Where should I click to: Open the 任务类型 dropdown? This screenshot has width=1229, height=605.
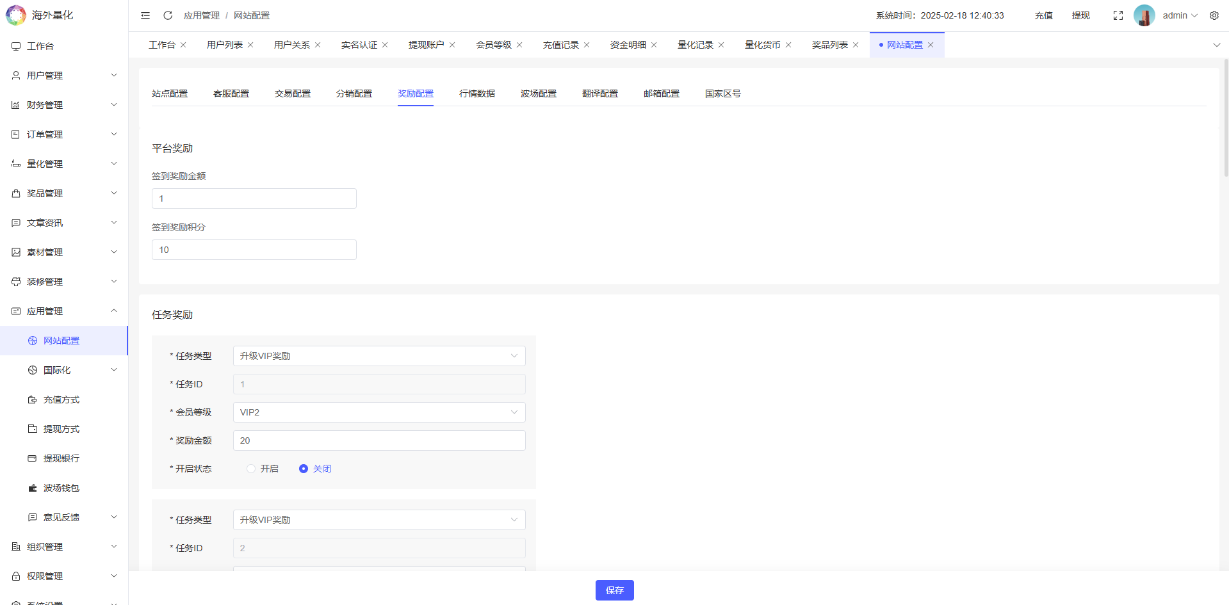click(378, 355)
